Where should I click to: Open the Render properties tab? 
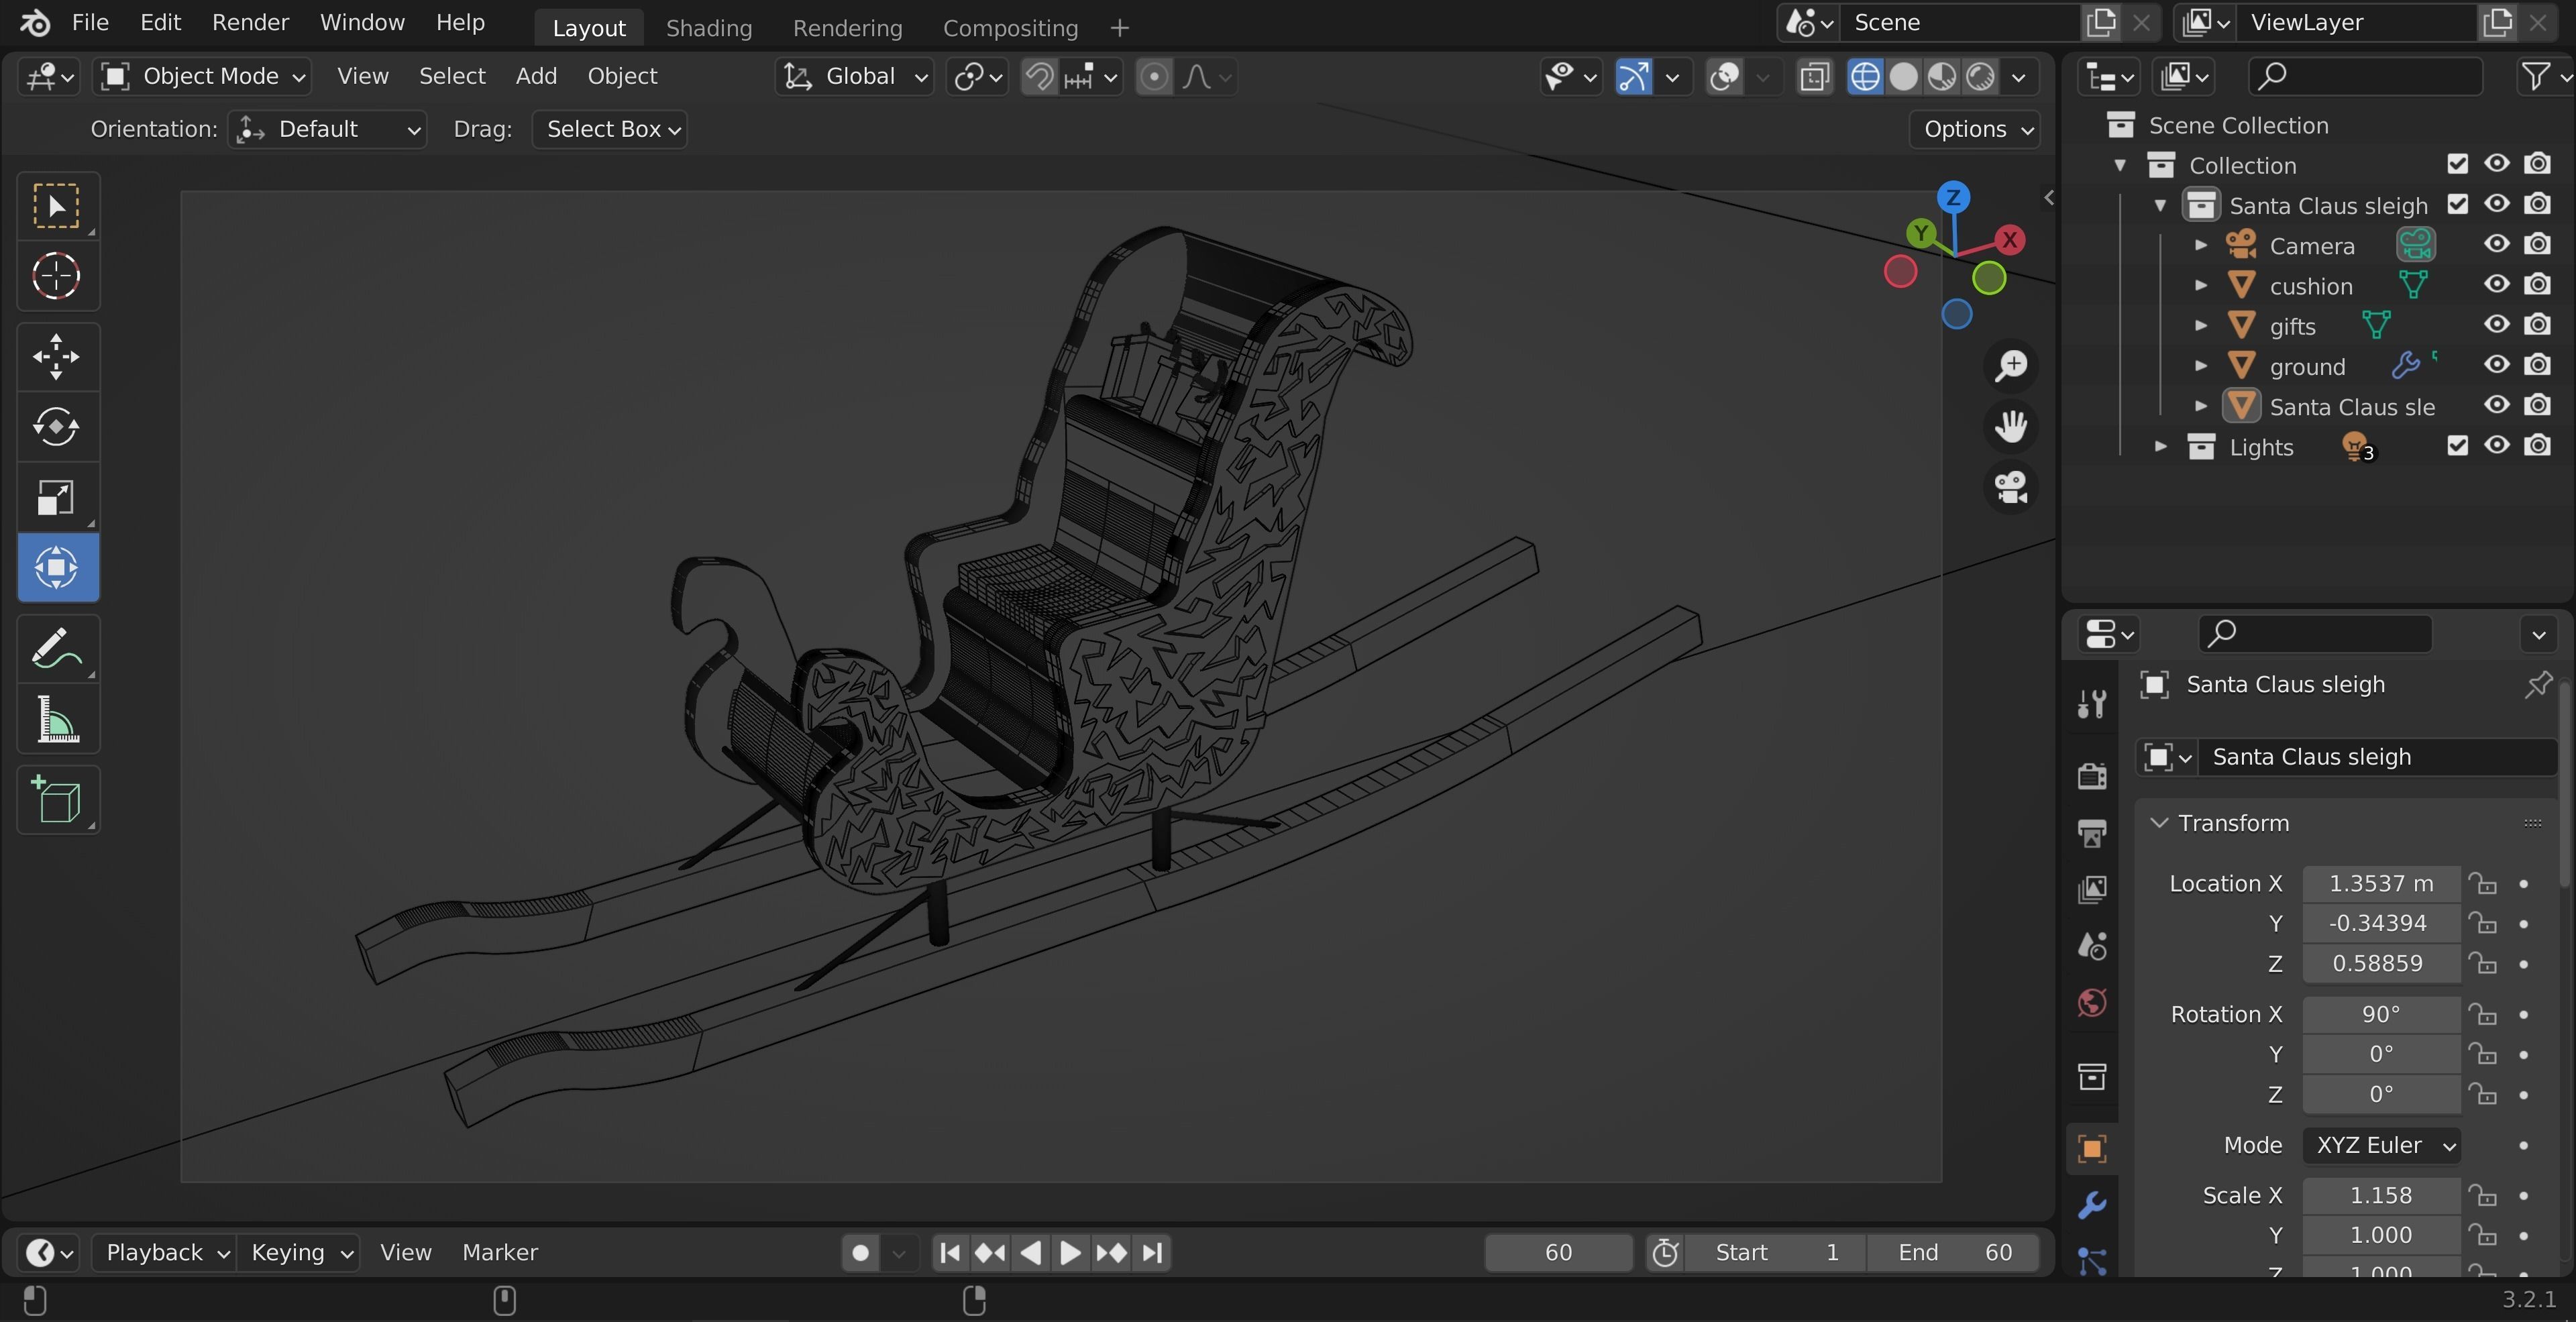click(2092, 776)
